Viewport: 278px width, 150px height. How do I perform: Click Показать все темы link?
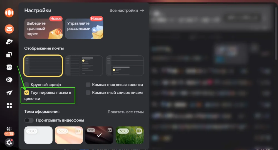pyautogui.click(x=126, y=112)
